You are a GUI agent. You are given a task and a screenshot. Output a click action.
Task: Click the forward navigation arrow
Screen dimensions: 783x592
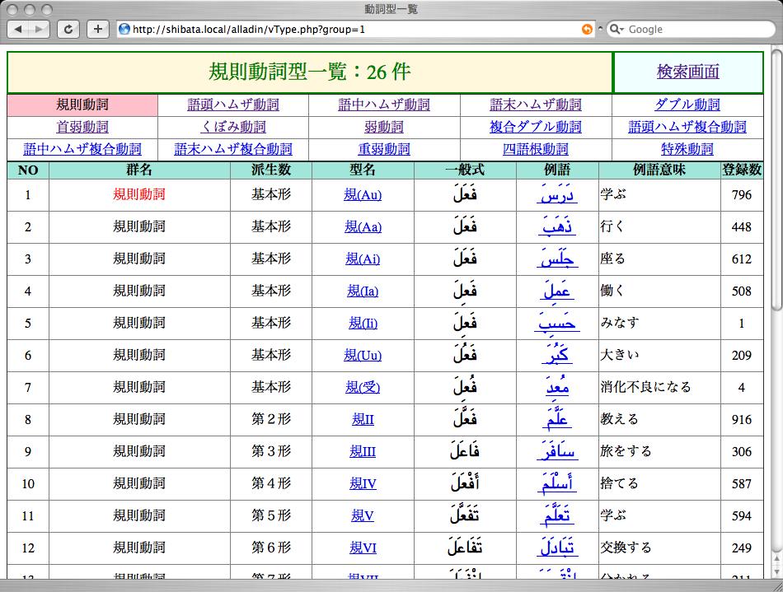[x=39, y=29]
